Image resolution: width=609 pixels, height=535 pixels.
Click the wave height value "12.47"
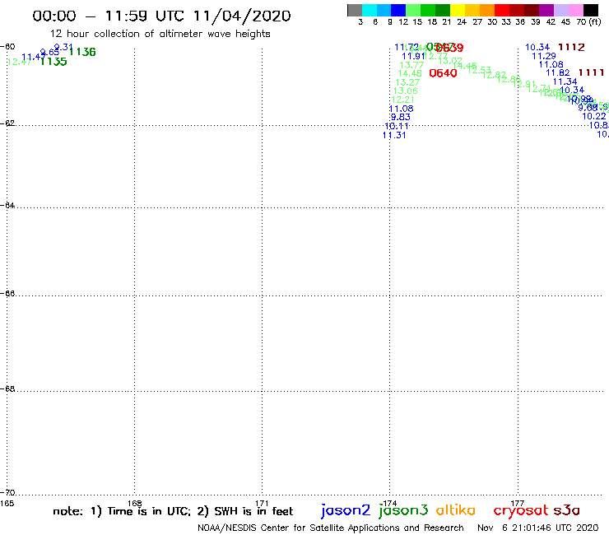[20, 62]
